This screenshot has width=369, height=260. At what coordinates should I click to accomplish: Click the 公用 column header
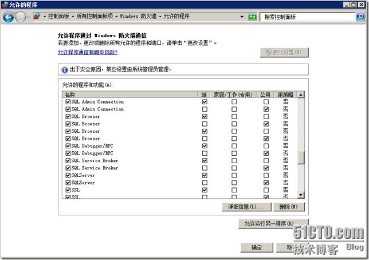pyautogui.click(x=265, y=94)
